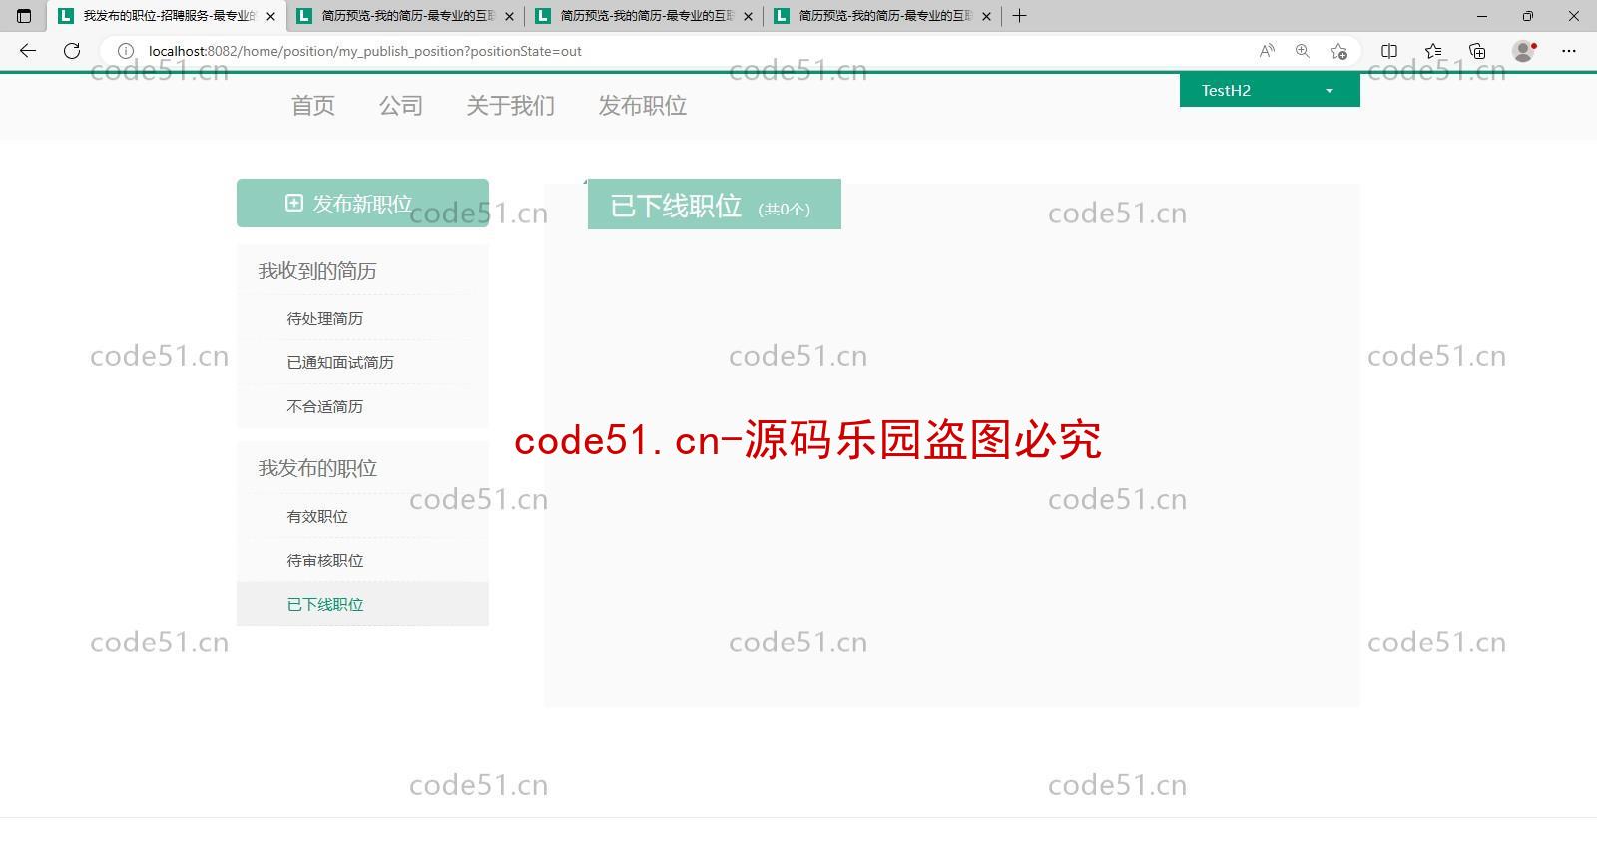The width and height of the screenshot is (1597, 858).
Task: Open browser settings and more menu
Action: pyautogui.click(x=1569, y=51)
